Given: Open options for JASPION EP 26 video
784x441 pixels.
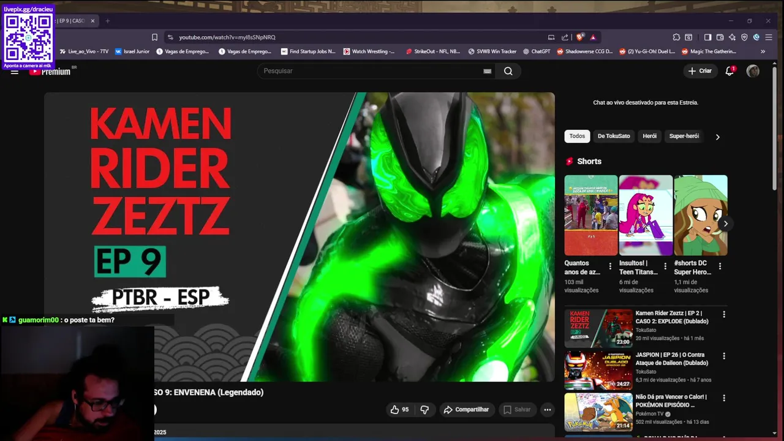Looking at the screenshot, I should click(724, 356).
